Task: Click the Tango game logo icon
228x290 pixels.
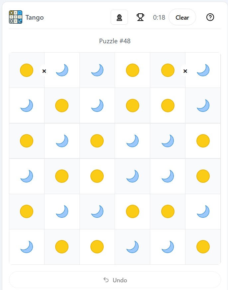Action: (x=16, y=17)
